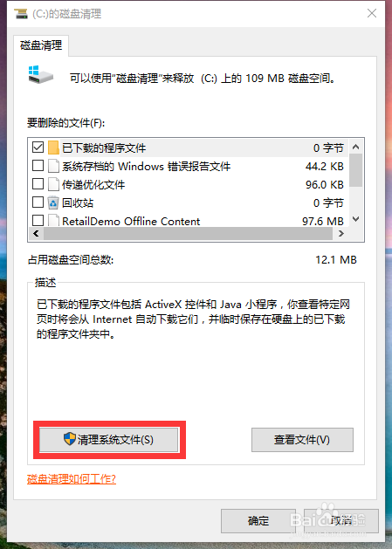Click the yellow folder icon for 已下载的程序文件
The width and height of the screenshot is (392, 549).
[53, 148]
